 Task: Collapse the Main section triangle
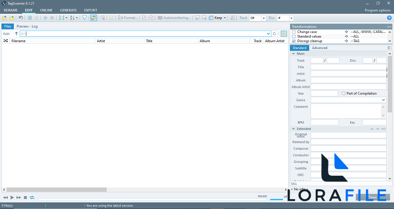tap(293, 53)
